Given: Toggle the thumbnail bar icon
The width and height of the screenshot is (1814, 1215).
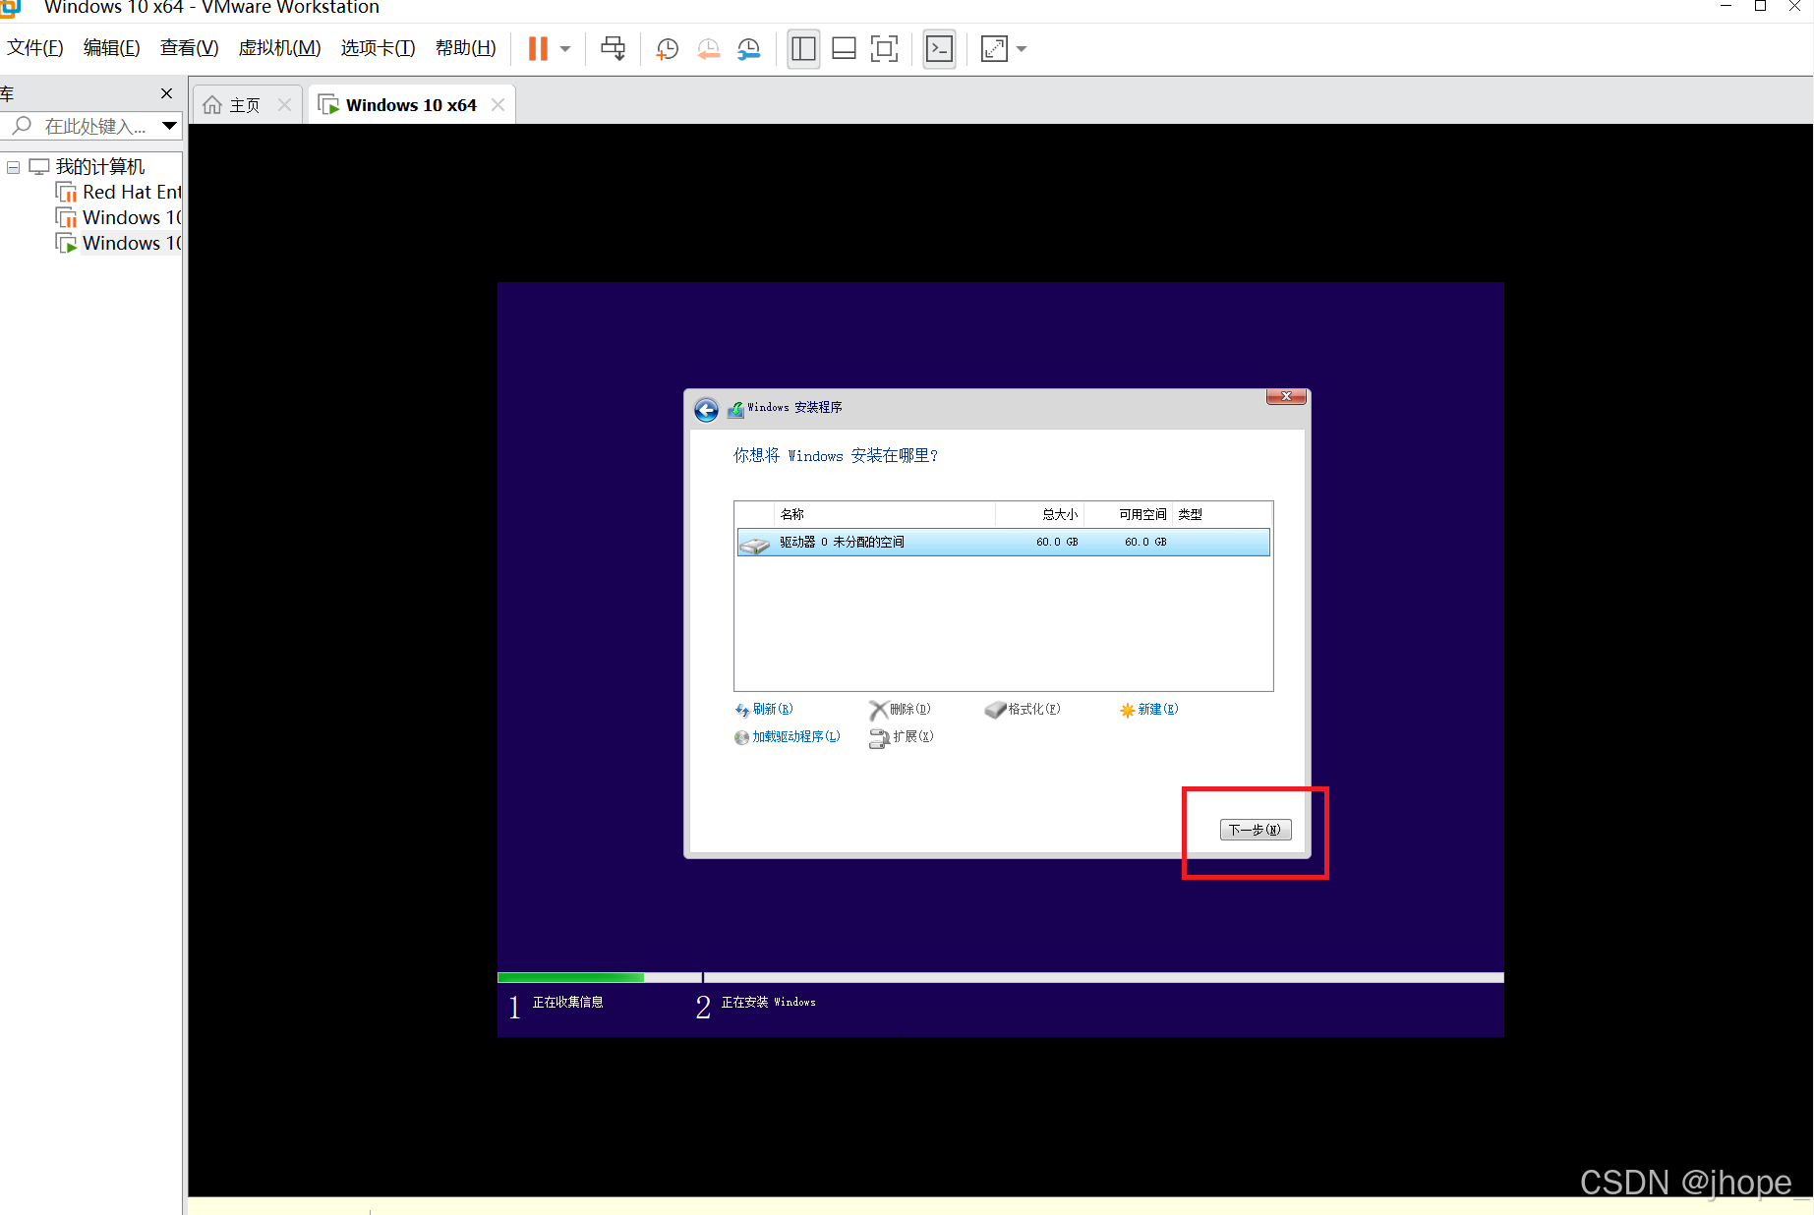Looking at the screenshot, I should pyautogui.click(x=844, y=49).
